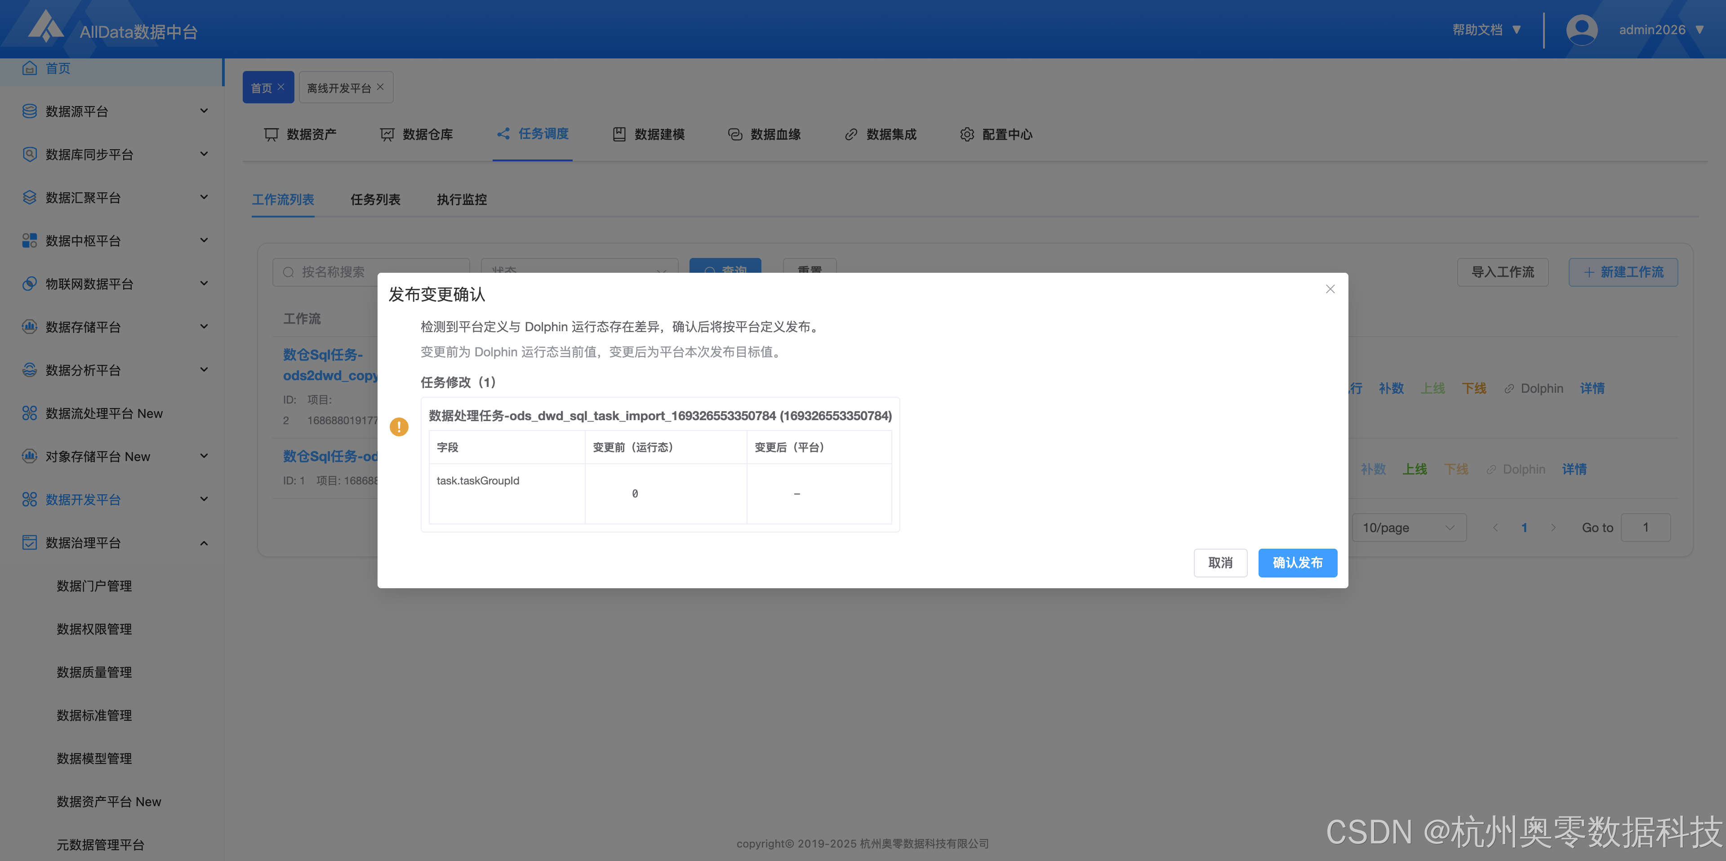Click the 对象存储平台 sidebar icon
The height and width of the screenshot is (861, 1726).
(x=30, y=456)
